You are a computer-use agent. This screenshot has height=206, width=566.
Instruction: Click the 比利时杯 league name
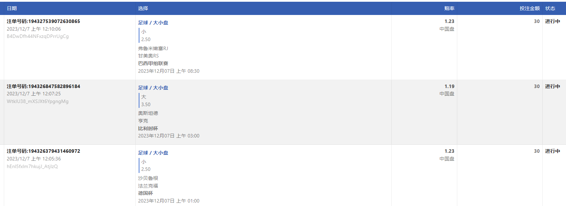point(148,128)
